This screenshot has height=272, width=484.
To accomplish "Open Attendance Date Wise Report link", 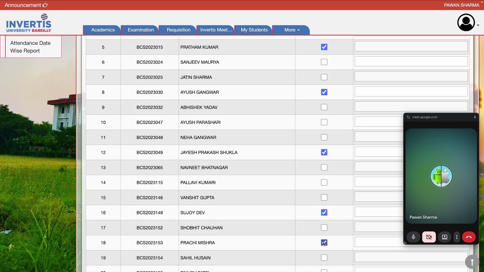I will pos(30,47).
